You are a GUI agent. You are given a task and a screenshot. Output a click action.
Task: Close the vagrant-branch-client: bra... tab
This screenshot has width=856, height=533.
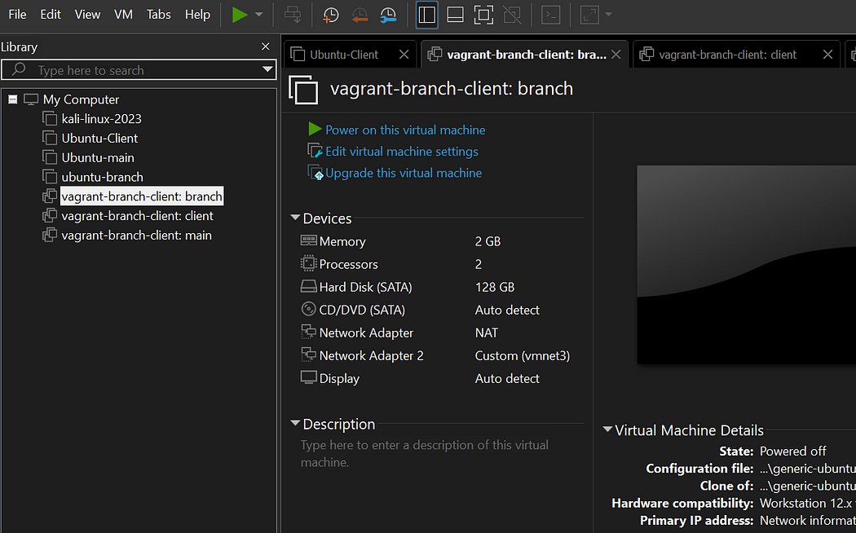tap(616, 55)
